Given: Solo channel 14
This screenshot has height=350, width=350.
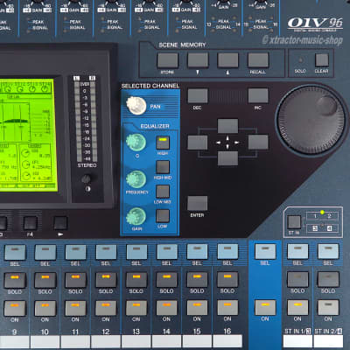Looking at the screenshot, I should coord(167,280).
